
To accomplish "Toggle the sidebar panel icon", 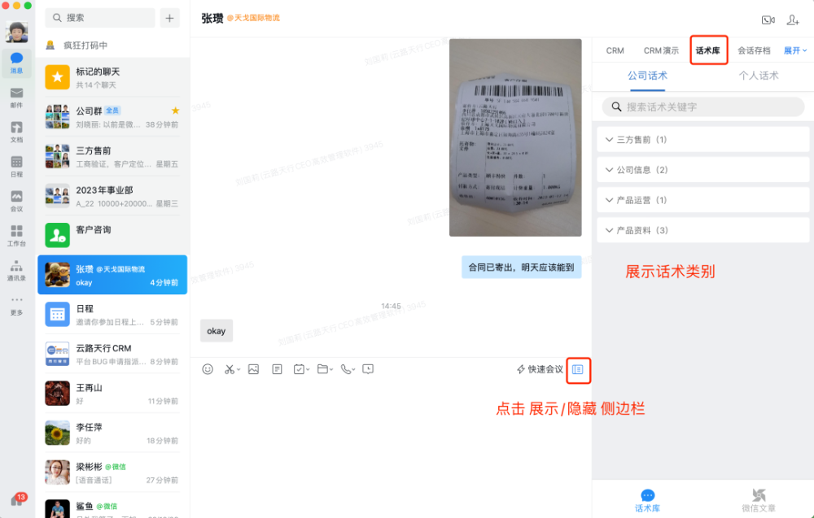I will (578, 370).
